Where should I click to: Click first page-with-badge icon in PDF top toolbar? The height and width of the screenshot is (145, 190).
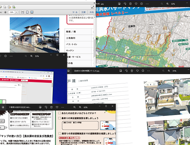pyautogui.click(x=5, y=7)
